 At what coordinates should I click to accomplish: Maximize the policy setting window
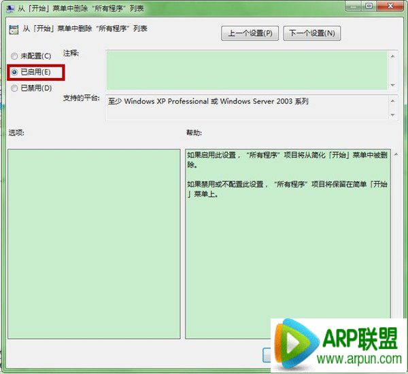[369, 6]
